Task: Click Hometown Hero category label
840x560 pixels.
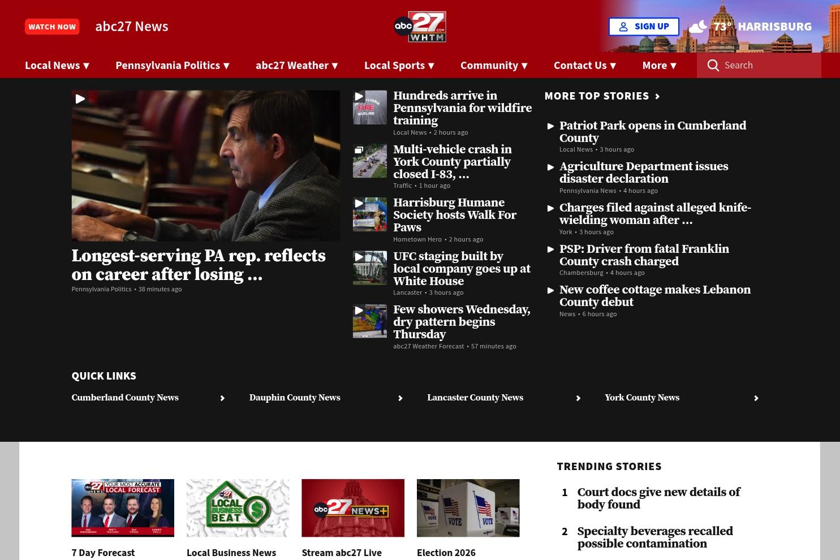Action: [417, 239]
